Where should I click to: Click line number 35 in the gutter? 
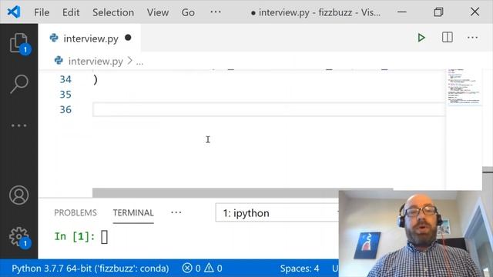point(65,94)
